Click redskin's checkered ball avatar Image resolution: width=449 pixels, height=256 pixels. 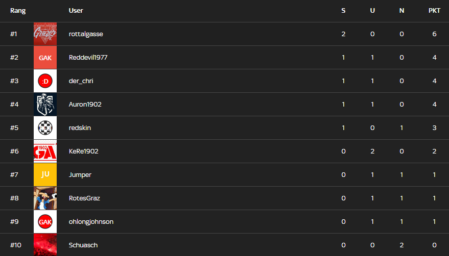tap(45, 128)
